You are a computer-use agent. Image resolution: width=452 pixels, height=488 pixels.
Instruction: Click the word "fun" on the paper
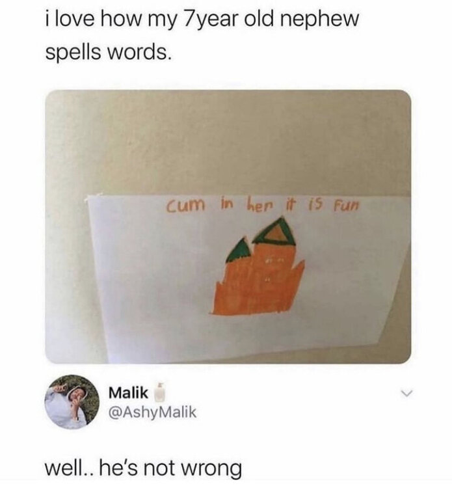pyautogui.click(x=346, y=206)
